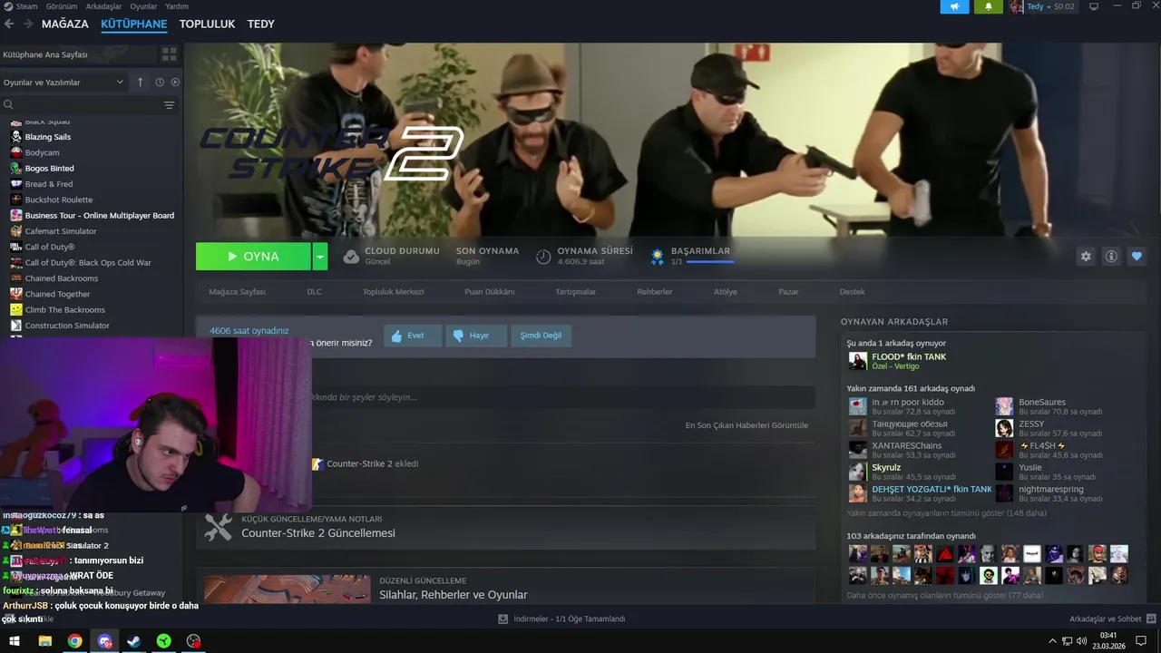Click the cloud status icon

coord(351,257)
